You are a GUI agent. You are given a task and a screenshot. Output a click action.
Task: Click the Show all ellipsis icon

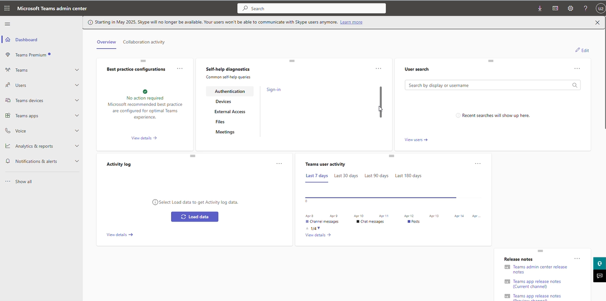8,181
